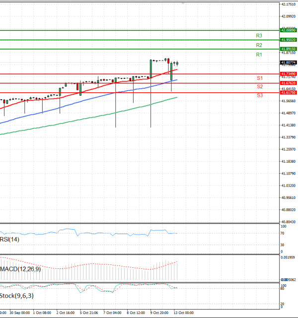
Task: Click the R3 resistance label
Action: pos(259,36)
